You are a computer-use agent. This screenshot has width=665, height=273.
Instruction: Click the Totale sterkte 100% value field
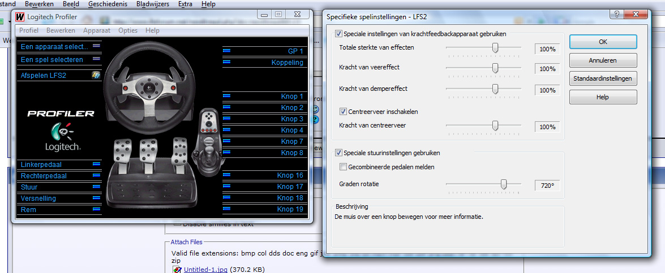pos(547,49)
